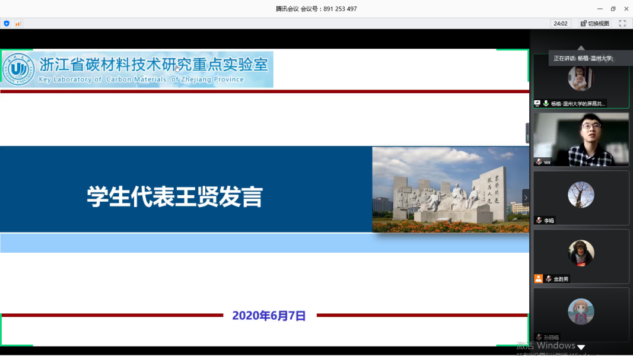Click the muted microphone icon for 李娟

[539, 220]
